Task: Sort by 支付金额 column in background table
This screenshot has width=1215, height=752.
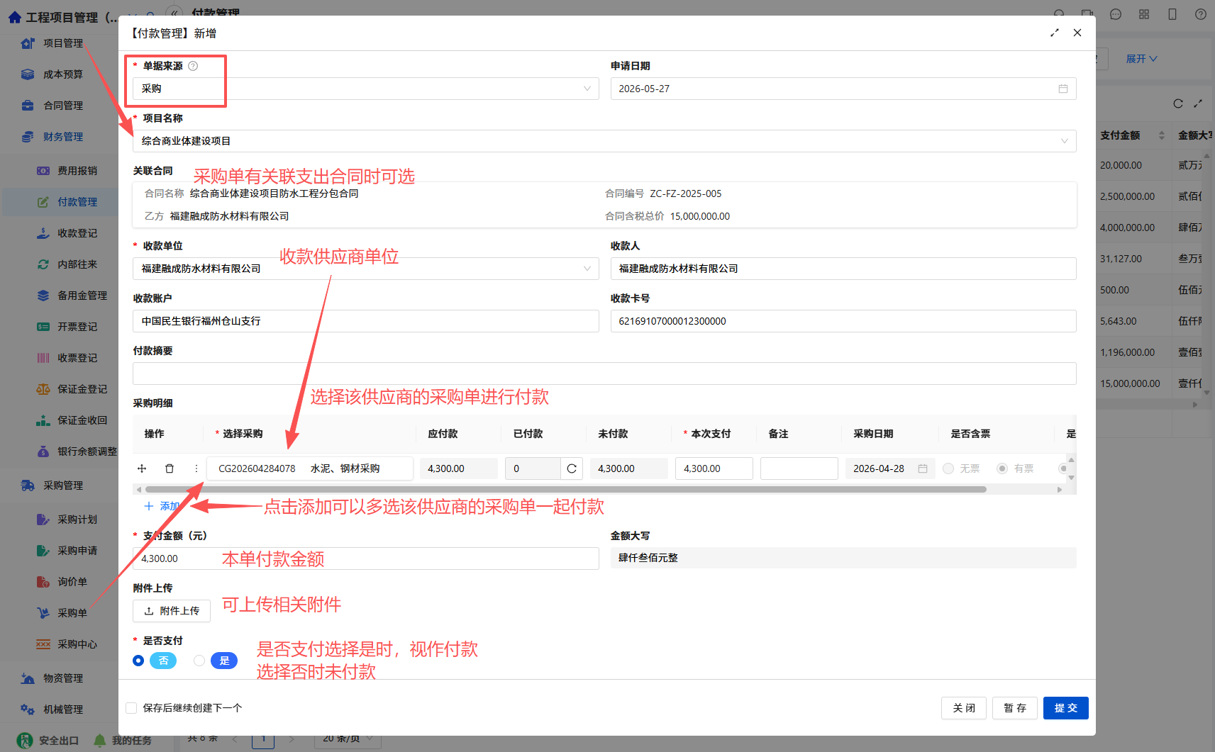Action: point(1162,135)
